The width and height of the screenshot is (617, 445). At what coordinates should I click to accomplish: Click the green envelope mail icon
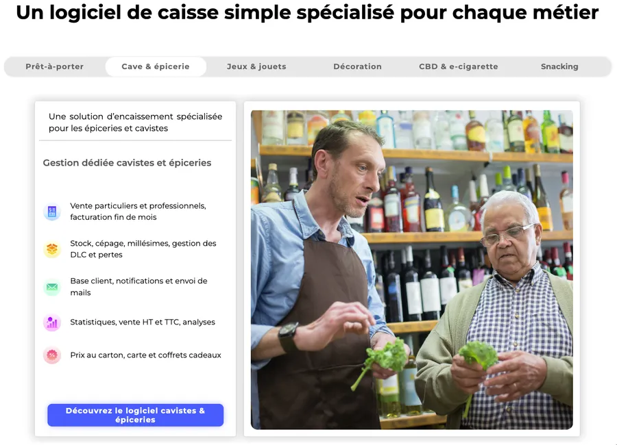click(x=52, y=287)
